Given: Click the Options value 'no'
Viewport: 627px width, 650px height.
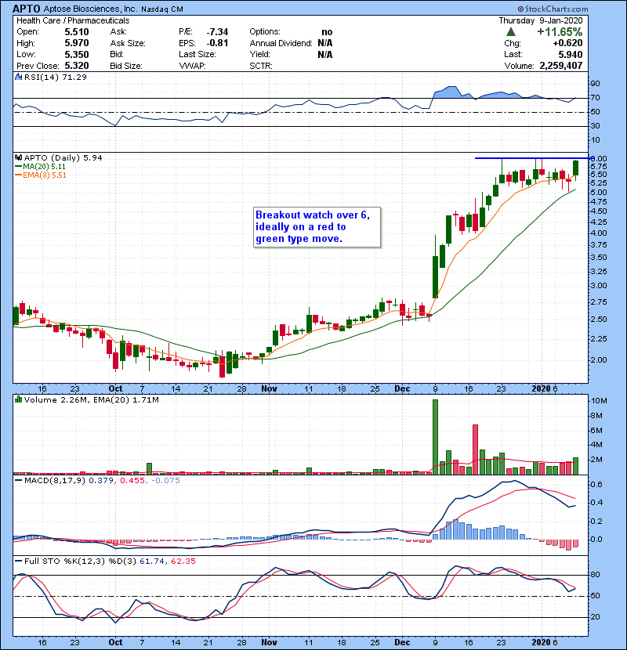Looking at the screenshot, I should tap(327, 32).
